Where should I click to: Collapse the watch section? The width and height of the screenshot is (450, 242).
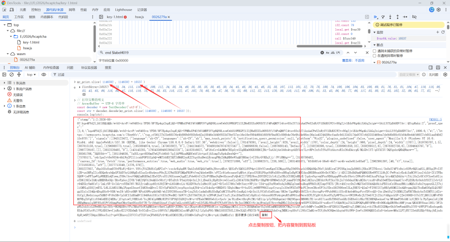click(375, 32)
